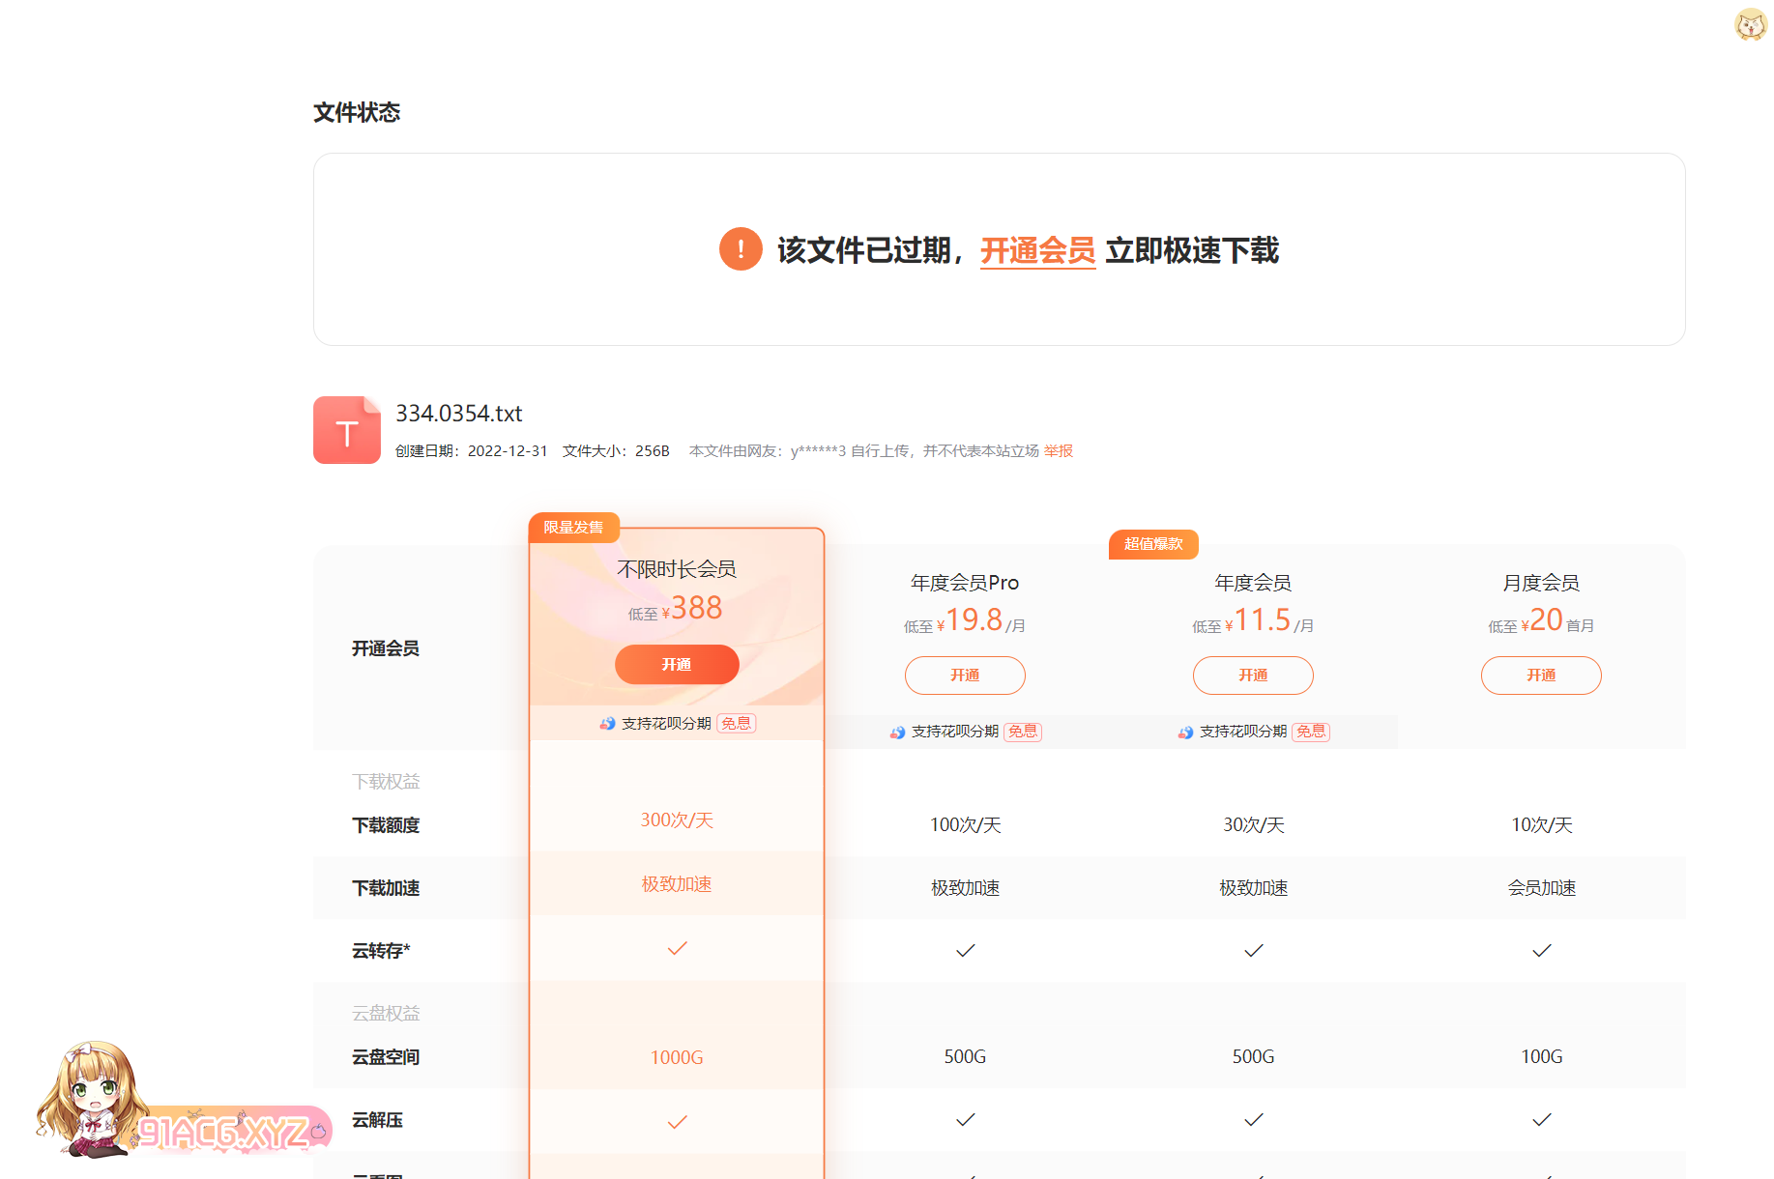Click the red T text file icon
1774x1179 pixels.
point(346,430)
